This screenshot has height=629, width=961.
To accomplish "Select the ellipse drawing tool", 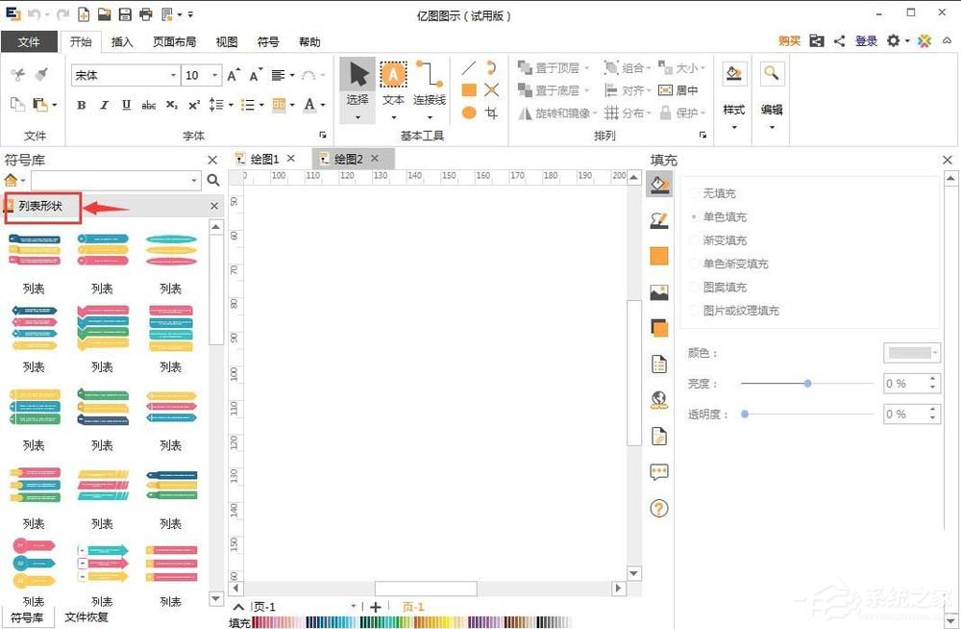I will pyautogui.click(x=468, y=113).
